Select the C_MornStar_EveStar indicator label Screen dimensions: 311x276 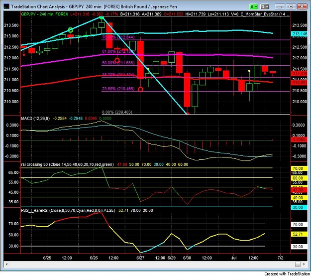265,14
